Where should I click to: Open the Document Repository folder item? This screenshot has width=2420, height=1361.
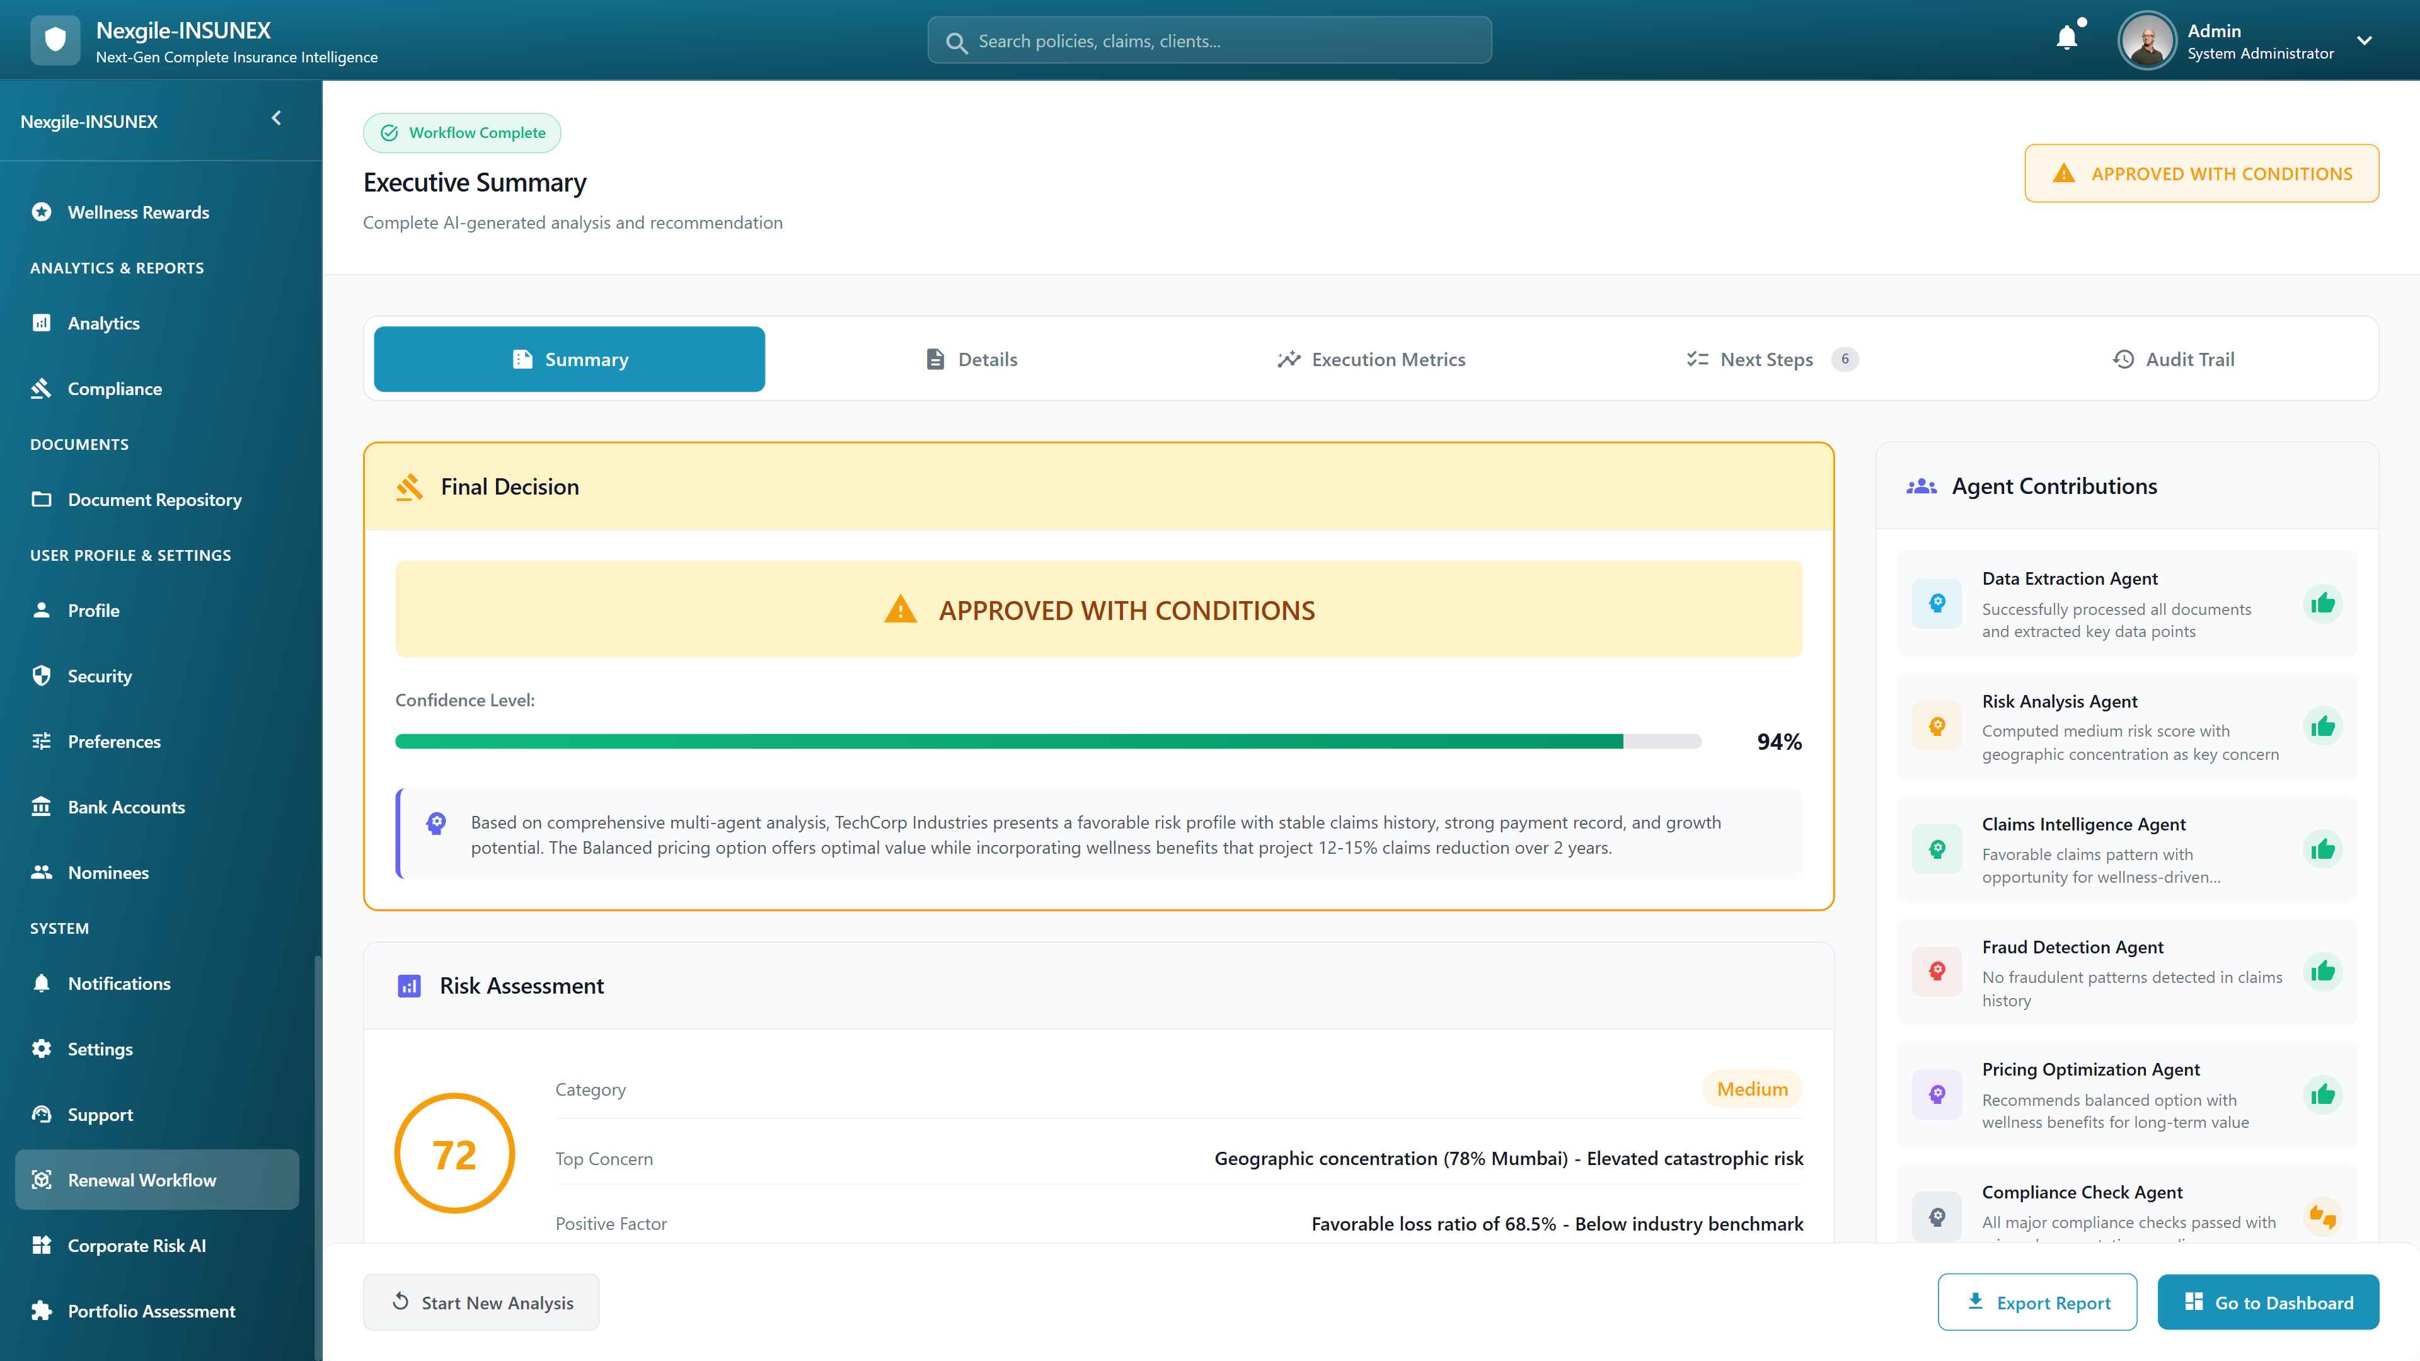point(154,500)
